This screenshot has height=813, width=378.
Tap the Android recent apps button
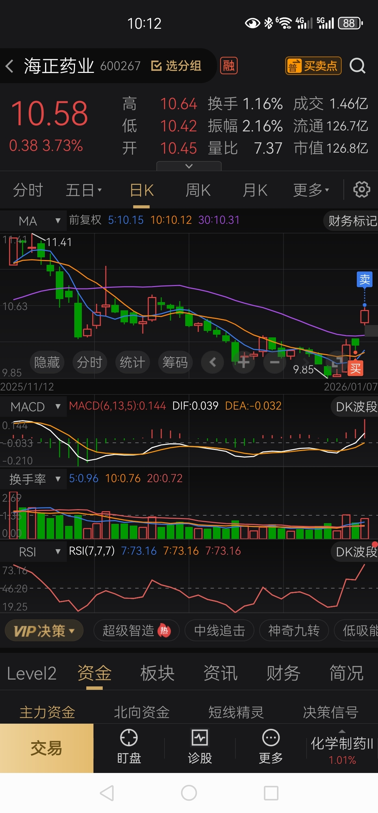click(271, 793)
